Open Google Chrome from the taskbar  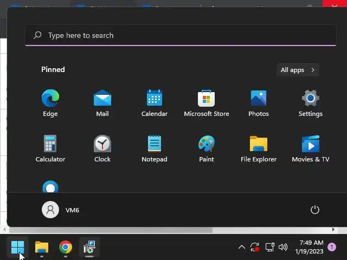pyautogui.click(x=66, y=247)
